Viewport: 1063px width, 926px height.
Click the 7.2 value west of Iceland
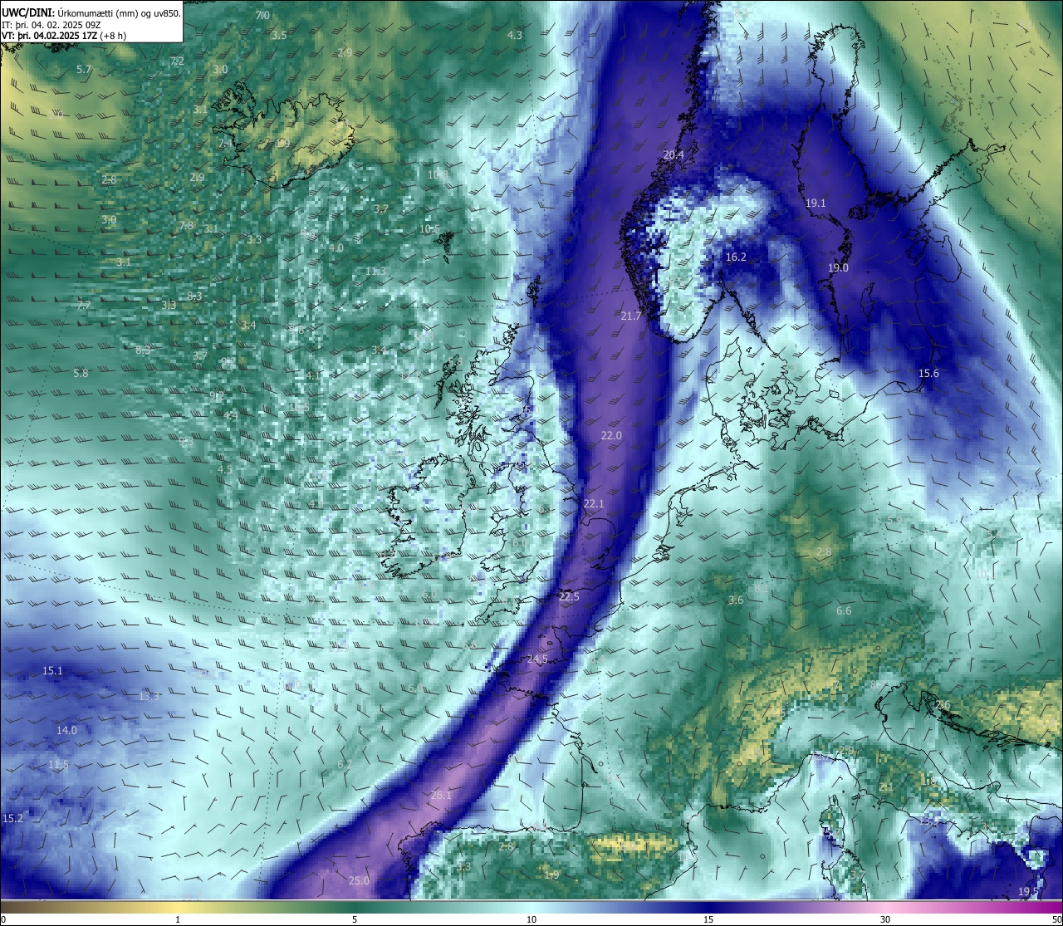[x=177, y=61]
